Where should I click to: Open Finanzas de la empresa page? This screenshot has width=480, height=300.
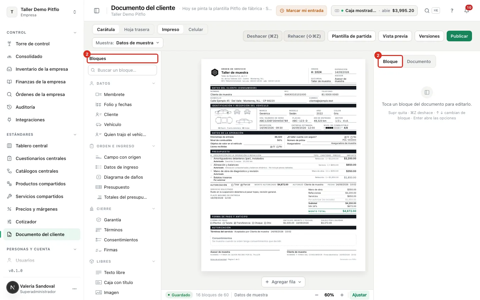coord(42,82)
